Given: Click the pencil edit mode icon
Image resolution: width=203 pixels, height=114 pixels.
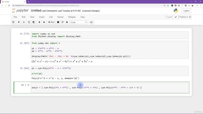Looking at the screenshot, I should tap(176, 17).
